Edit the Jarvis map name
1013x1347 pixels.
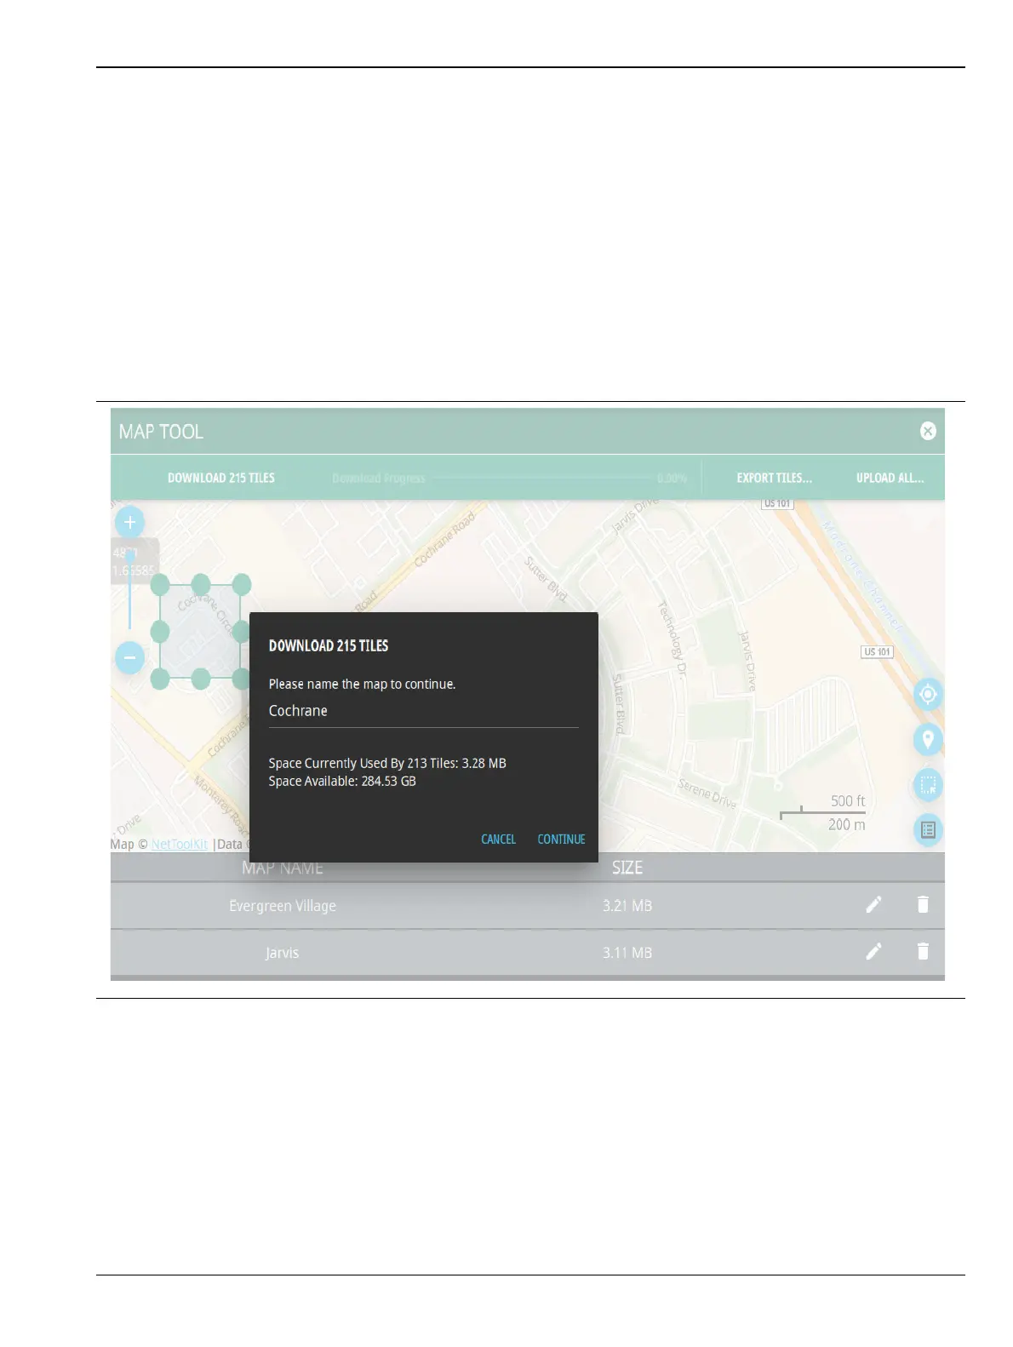click(x=873, y=952)
